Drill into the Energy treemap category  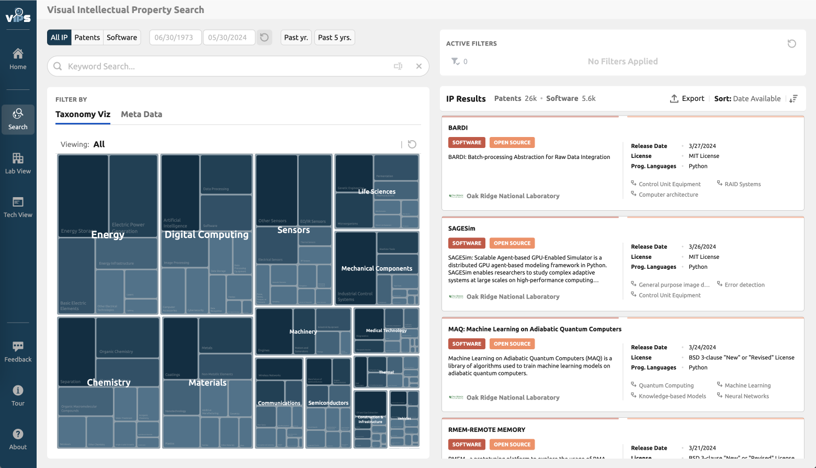tap(107, 234)
